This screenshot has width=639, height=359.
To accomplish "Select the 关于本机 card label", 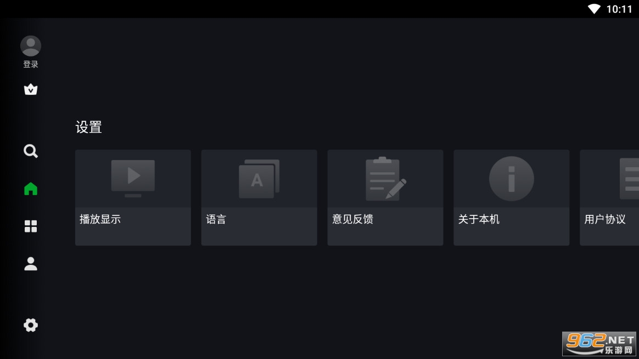I will [x=479, y=219].
